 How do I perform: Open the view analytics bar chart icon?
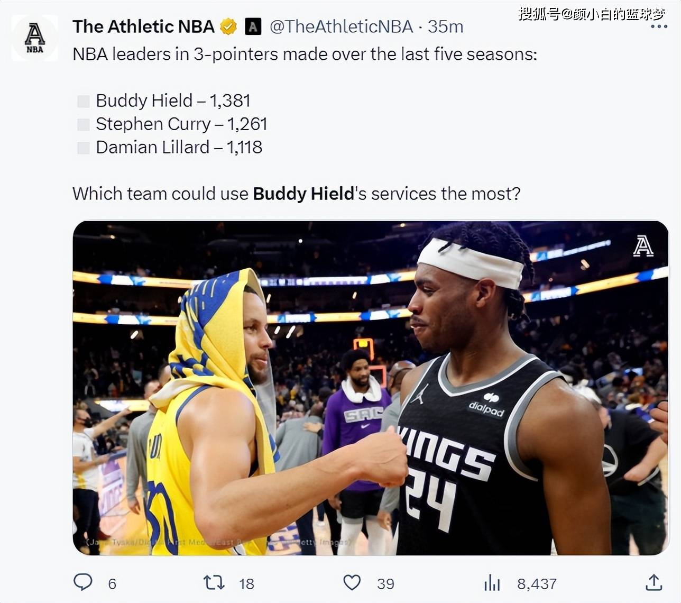[x=492, y=583]
